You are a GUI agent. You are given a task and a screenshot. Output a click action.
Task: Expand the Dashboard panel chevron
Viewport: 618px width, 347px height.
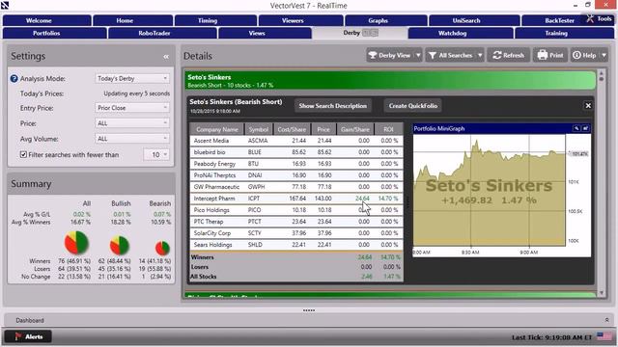[606, 320]
